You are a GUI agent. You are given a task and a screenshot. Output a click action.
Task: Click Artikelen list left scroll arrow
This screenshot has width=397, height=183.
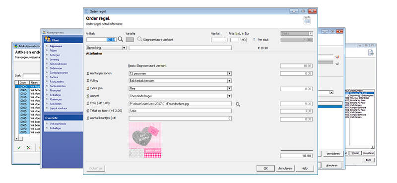pyautogui.click(x=17, y=138)
